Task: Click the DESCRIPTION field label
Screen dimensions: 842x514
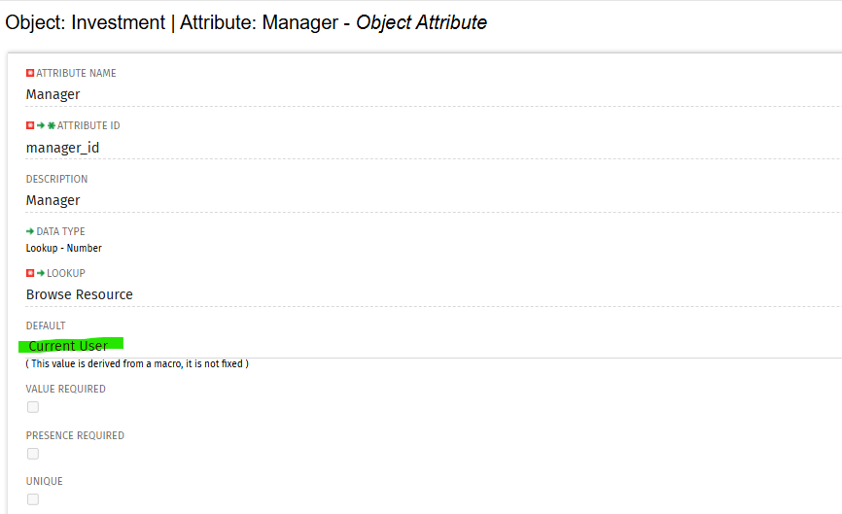Action: coord(56,179)
